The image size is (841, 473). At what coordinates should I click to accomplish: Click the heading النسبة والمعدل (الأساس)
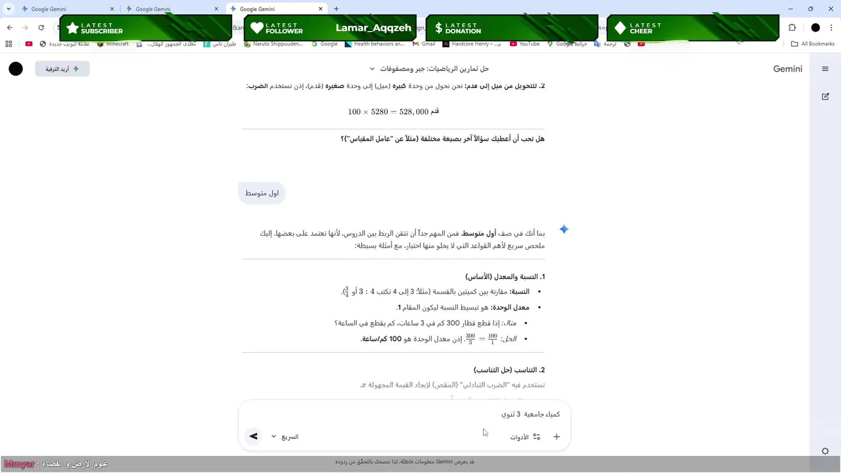505,277
